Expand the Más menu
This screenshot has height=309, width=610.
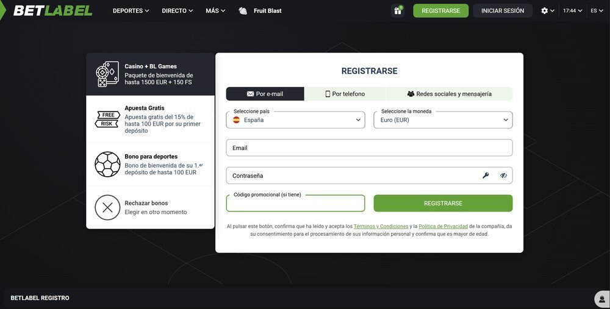[215, 11]
